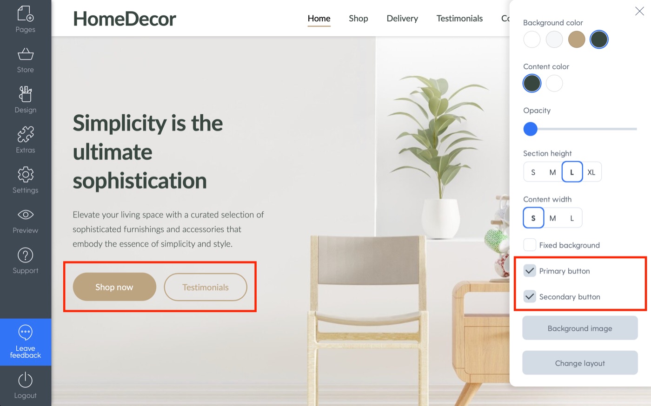
Task: Open the Pages panel icon
Action: click(26, 13)
